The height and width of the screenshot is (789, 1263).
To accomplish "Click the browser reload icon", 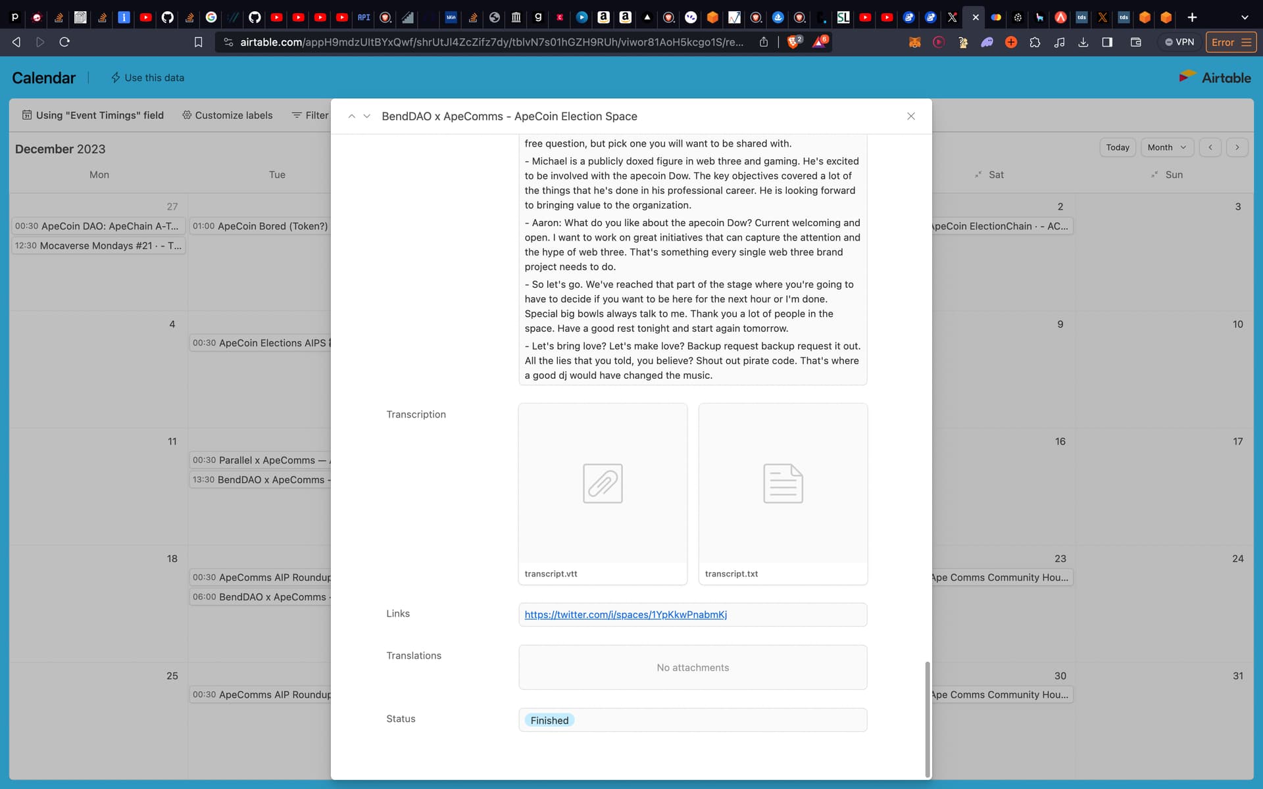I will click(64, 42).
